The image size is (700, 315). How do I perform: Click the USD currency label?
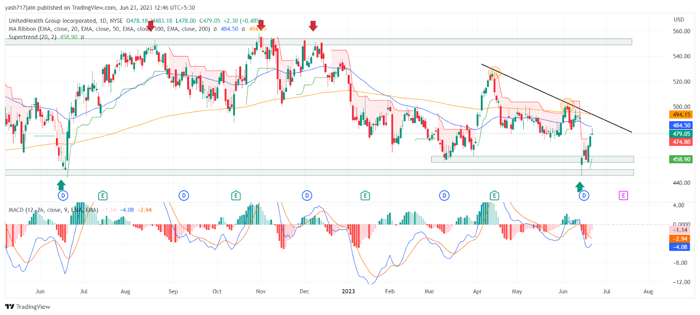click(679, 20)
